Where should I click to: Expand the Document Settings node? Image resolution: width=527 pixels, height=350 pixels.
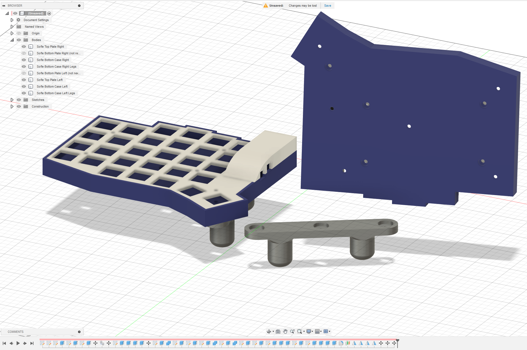click(x=12, y=20)
